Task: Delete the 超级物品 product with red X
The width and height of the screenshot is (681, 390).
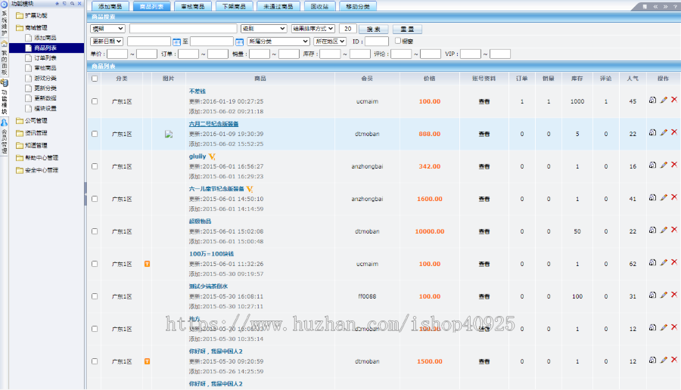Action: pos(673,230)
